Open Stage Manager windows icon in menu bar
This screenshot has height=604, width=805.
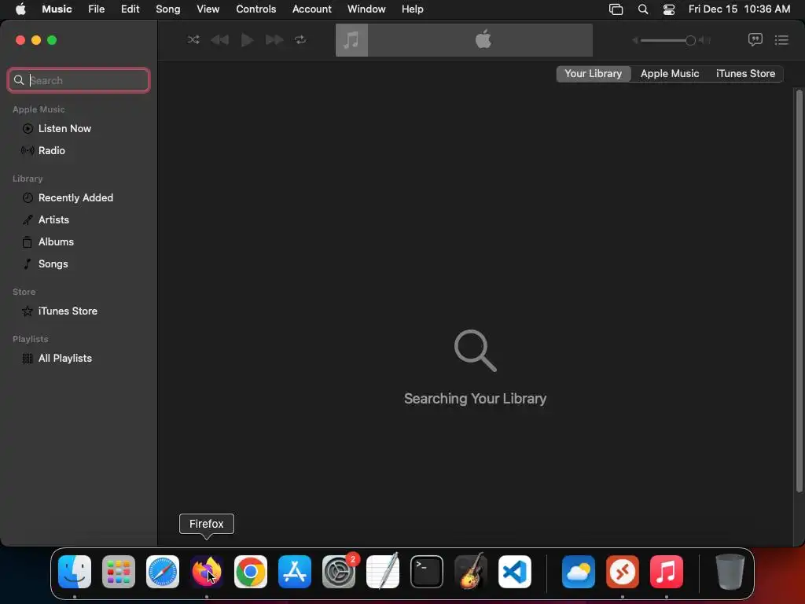616,9
